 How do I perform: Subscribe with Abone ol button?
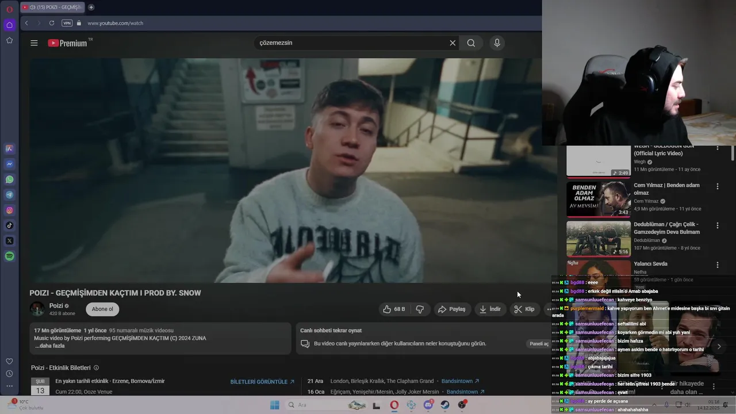102,309
